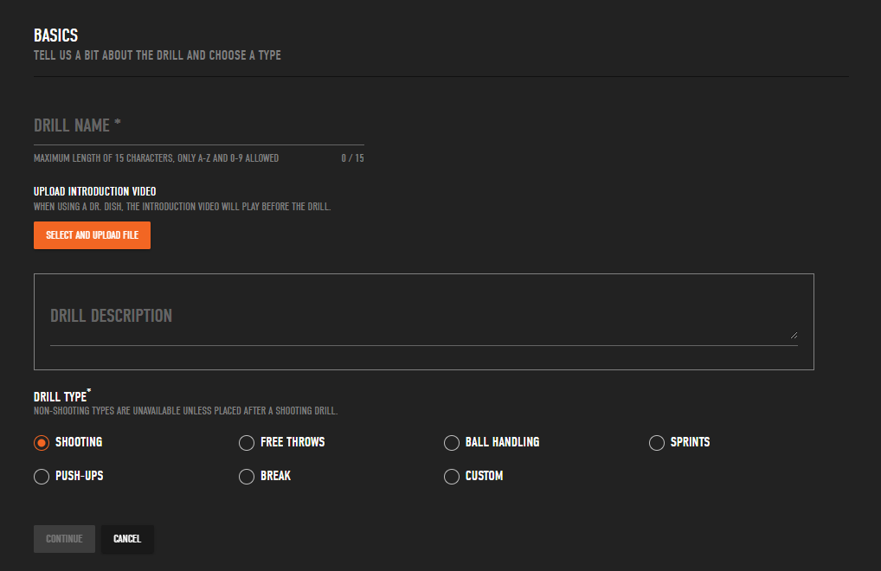The width and height of the screenshot is (881, 571).
Task: Click the 'When using a Dr. Dish' note
Action: click(182, 207)
